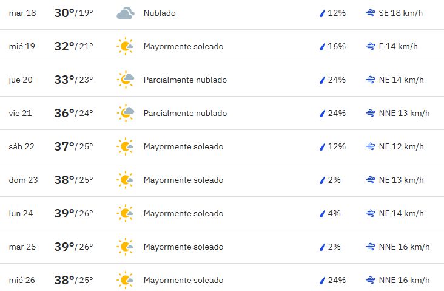
Task: Click the raindrop icon beside 16%
Action: point(322,47)
